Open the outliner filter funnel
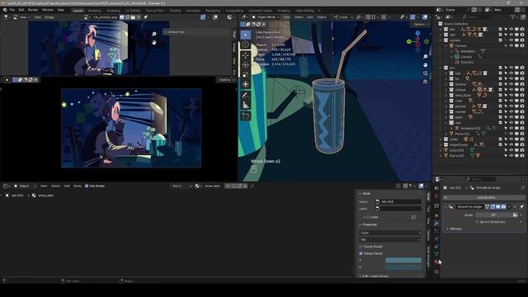Screen dimensions: 528x297 513,16
